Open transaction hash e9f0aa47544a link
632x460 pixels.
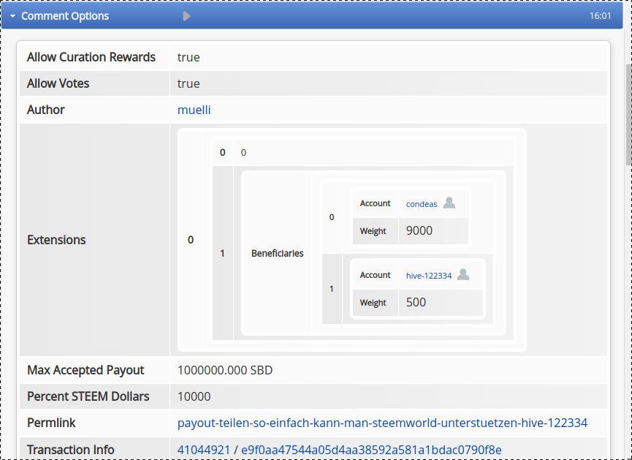371,449
